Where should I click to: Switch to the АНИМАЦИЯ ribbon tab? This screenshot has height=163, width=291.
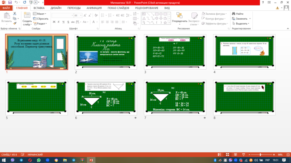(x=94, y=8)
